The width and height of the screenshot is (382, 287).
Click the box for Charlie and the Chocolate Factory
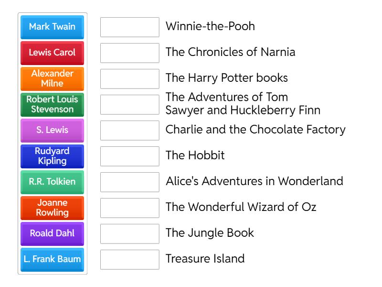(x=129, y=130)
